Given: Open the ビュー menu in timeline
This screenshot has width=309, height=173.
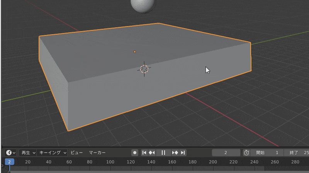Looking at the screenshot, I should point(76,153).
